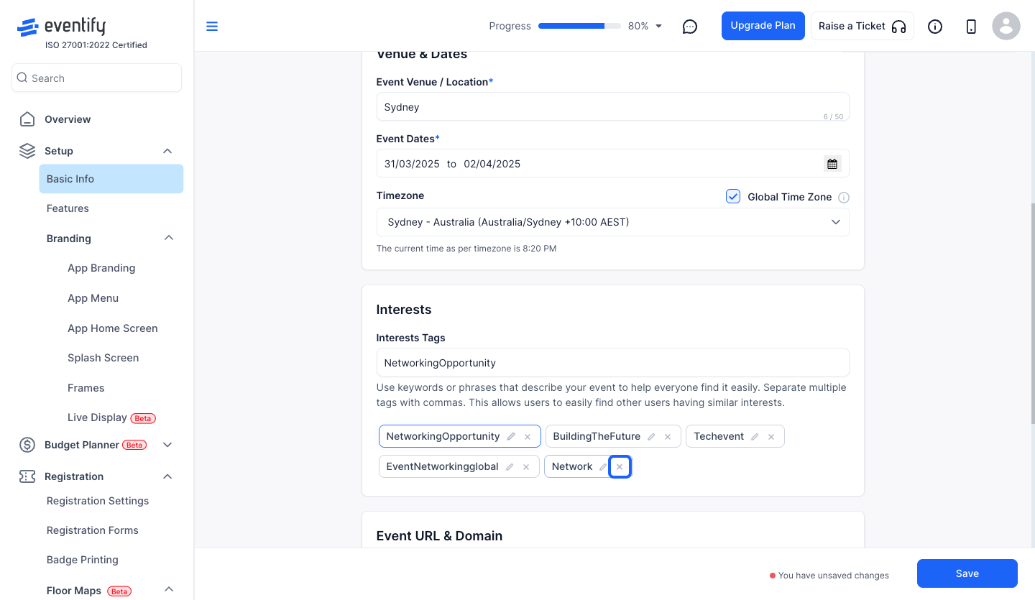Viewport: 1035px width, 600px height.
Task: Open the calendar icon for Event Dates
Action: [832, 164]
